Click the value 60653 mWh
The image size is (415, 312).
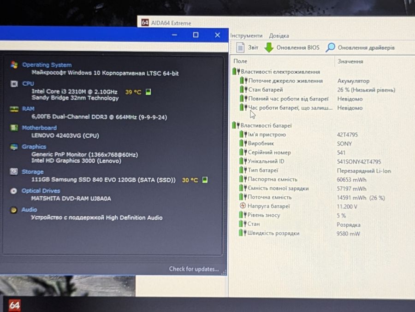pyautogui.click(x=351, y=180)
